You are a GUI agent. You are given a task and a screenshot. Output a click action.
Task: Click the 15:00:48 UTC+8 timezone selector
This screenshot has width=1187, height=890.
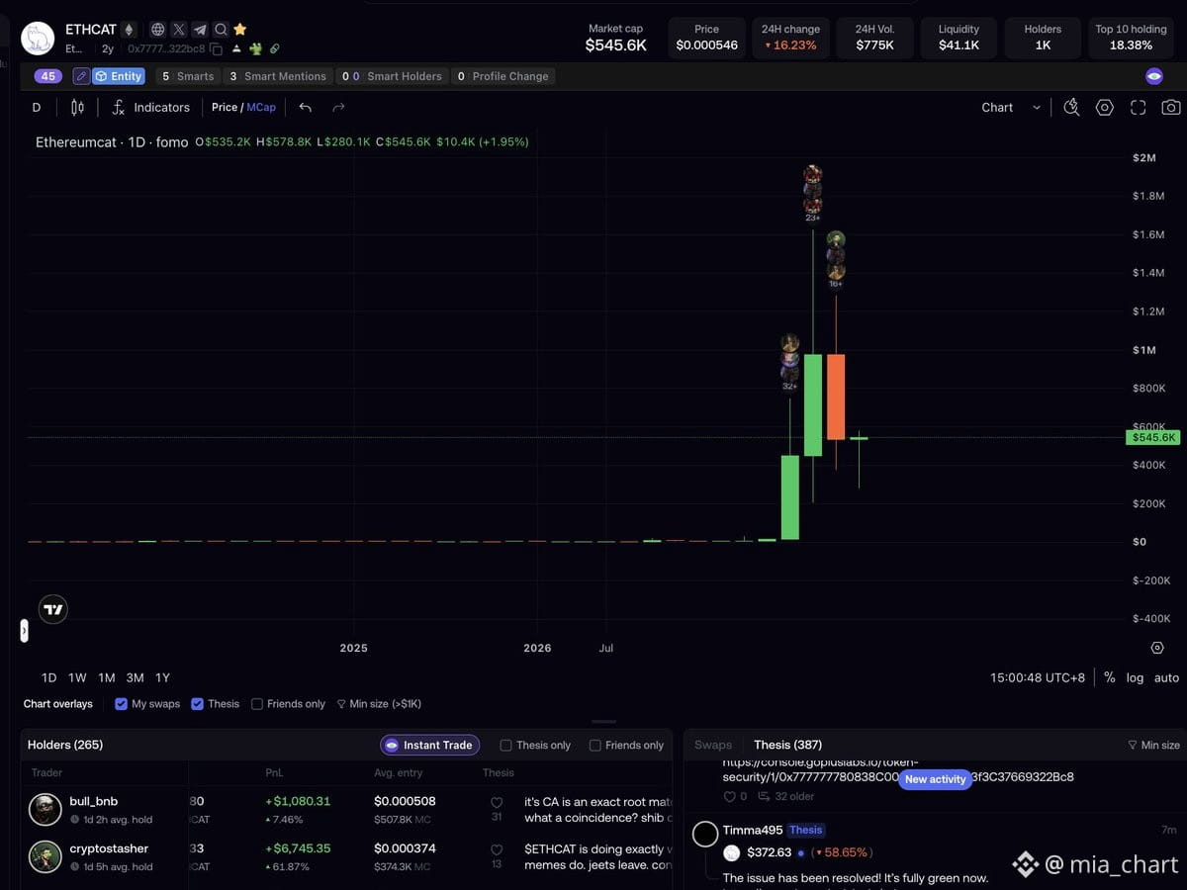tap(1038, 677)
